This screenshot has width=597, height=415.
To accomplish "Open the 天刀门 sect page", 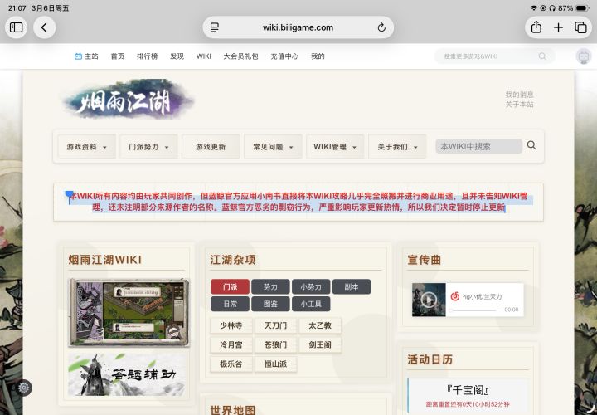I will (x=275, y=325).
